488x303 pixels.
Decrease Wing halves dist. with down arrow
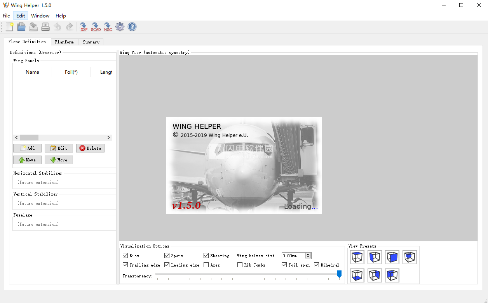coord(308,257)
